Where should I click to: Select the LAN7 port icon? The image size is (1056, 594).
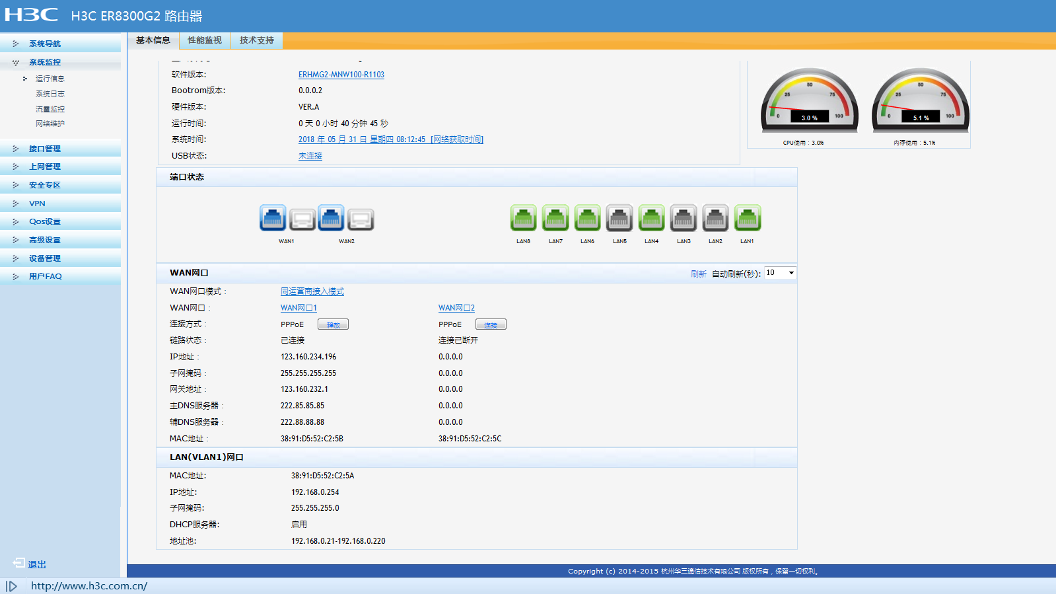coord(555,218)
